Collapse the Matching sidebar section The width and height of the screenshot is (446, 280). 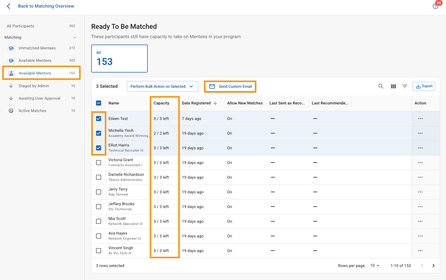pos(75,38)
